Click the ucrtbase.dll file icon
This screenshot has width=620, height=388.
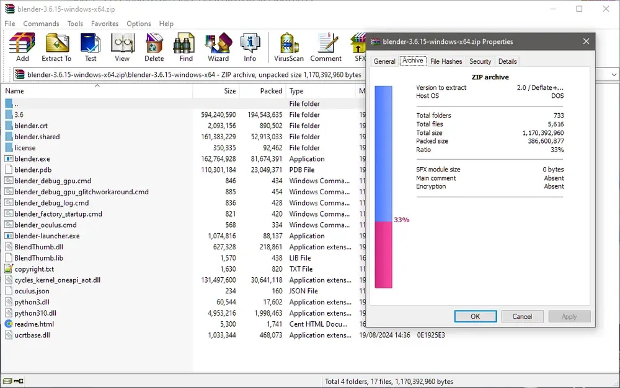point(9,335)
